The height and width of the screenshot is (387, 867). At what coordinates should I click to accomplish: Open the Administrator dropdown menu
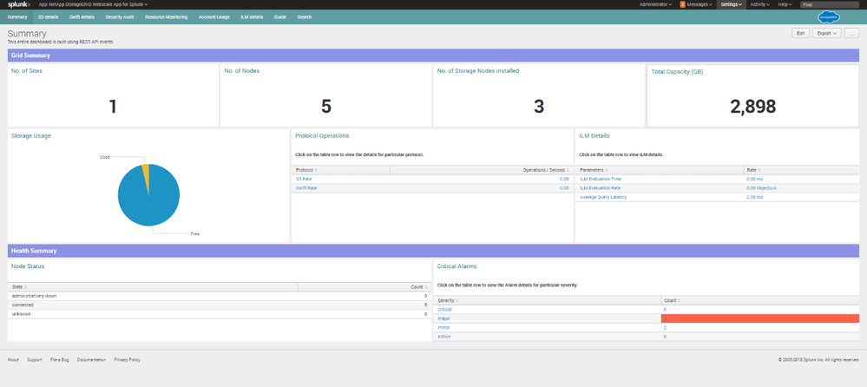[655, 4]
